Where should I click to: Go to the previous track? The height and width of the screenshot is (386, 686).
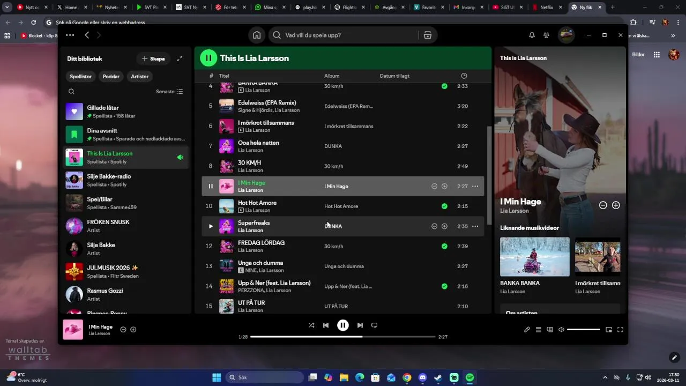tap(325, 325)
